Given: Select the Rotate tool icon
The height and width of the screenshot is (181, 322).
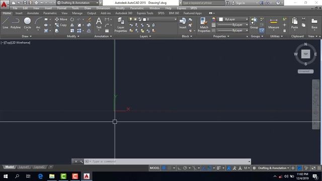Looking at the screenshot, I should click(72, 19).
